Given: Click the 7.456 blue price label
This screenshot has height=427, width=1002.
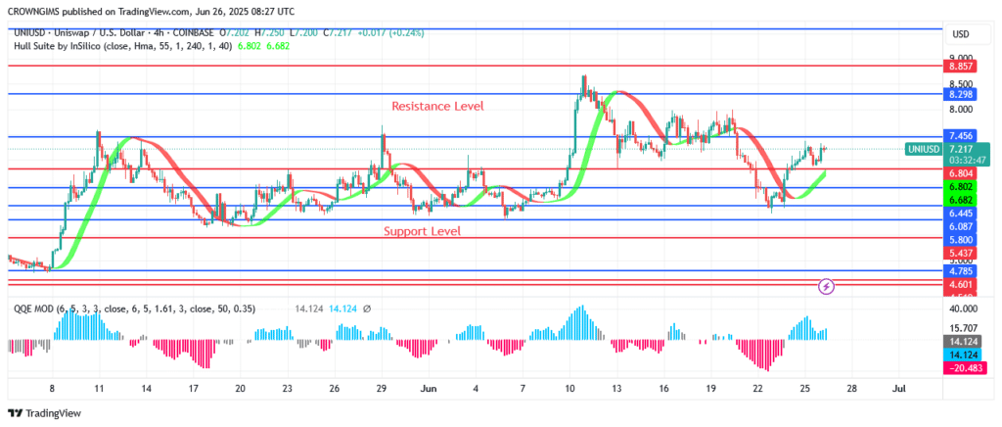Looking at the screenshot, I should pos(961,135).
